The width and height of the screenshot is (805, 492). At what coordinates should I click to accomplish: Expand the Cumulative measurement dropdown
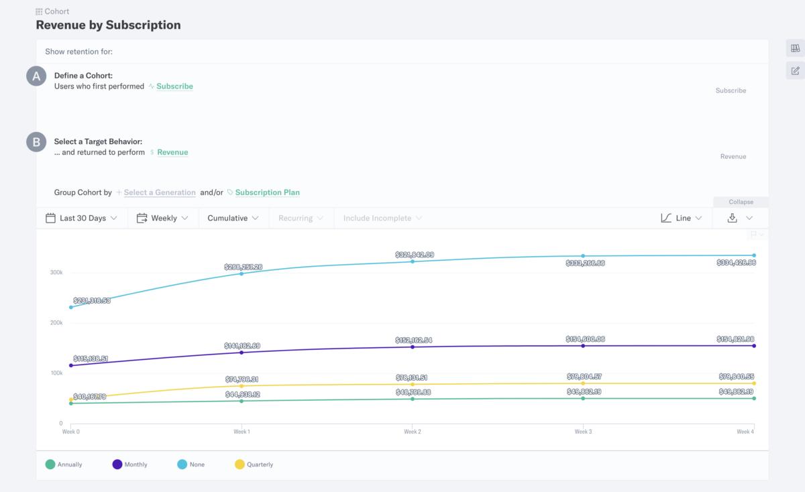pos(233,217)
